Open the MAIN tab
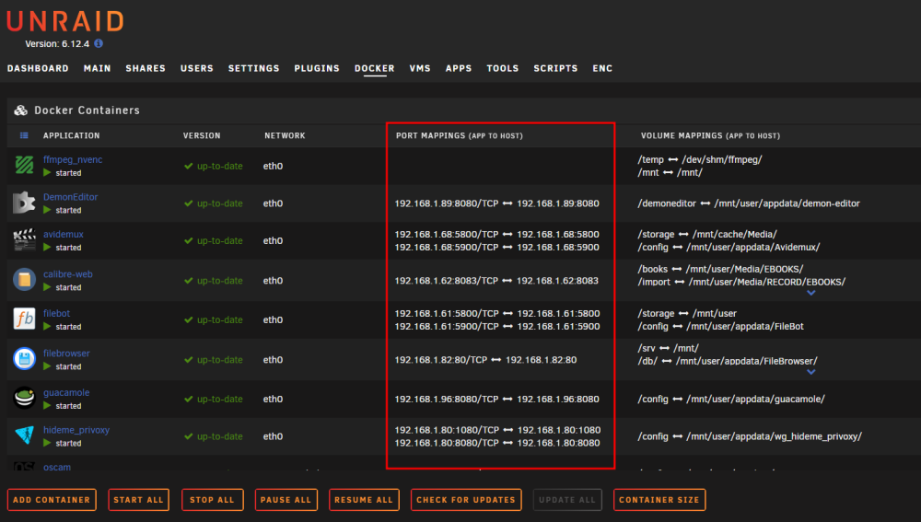Screen dimensions: 921x522 (x=97, y=69)
